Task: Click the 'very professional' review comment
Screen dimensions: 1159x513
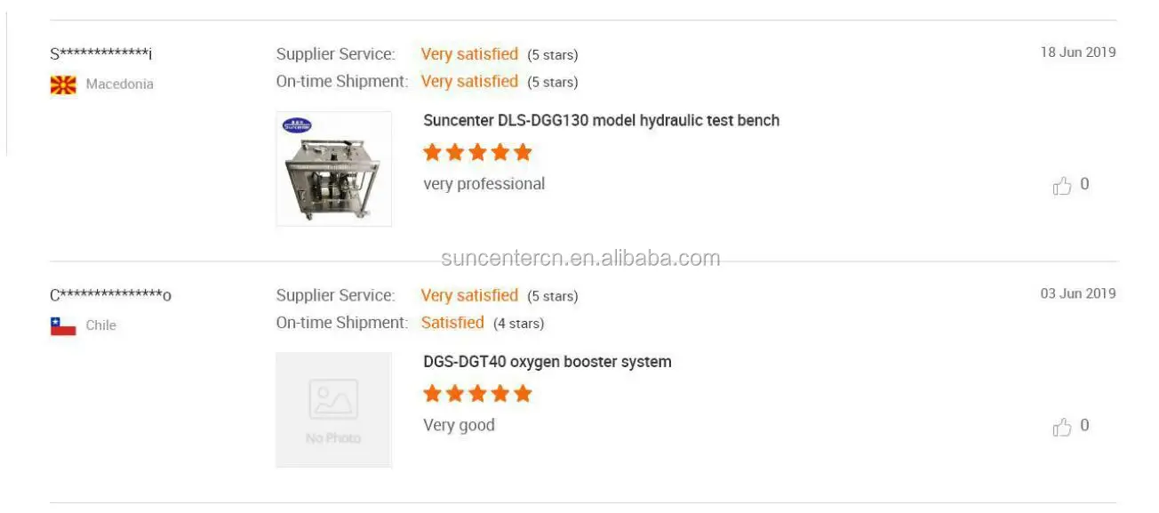Action: point(484,184)
